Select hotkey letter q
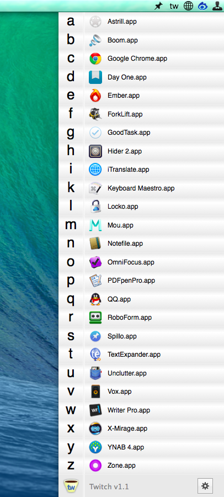This screenshot has height=497, width=224. [x=71, y=300]
